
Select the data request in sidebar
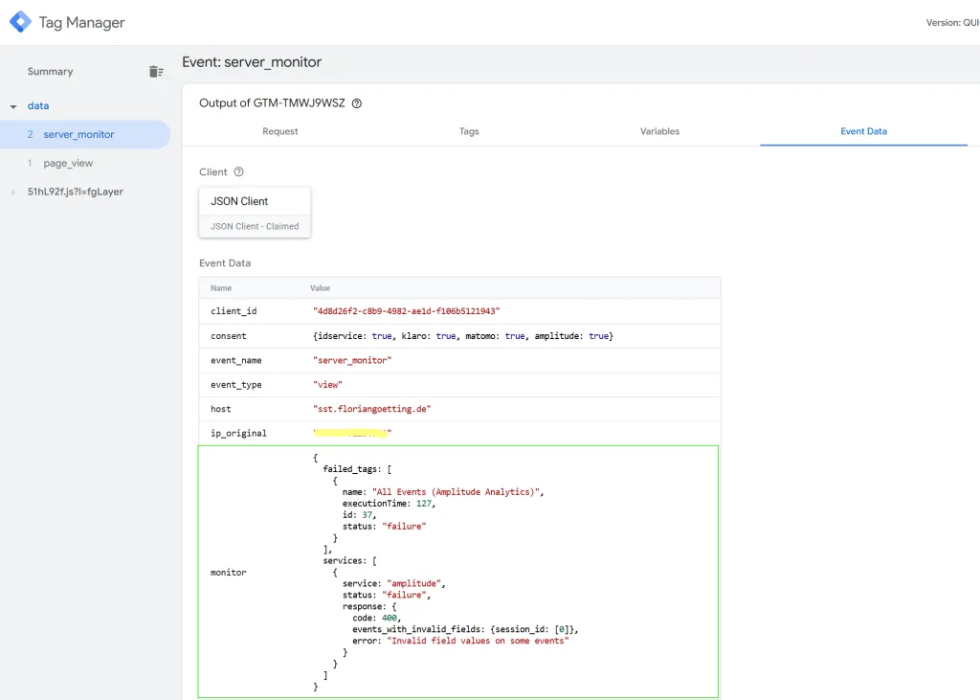pyautogui.click(x=38, y=105)
